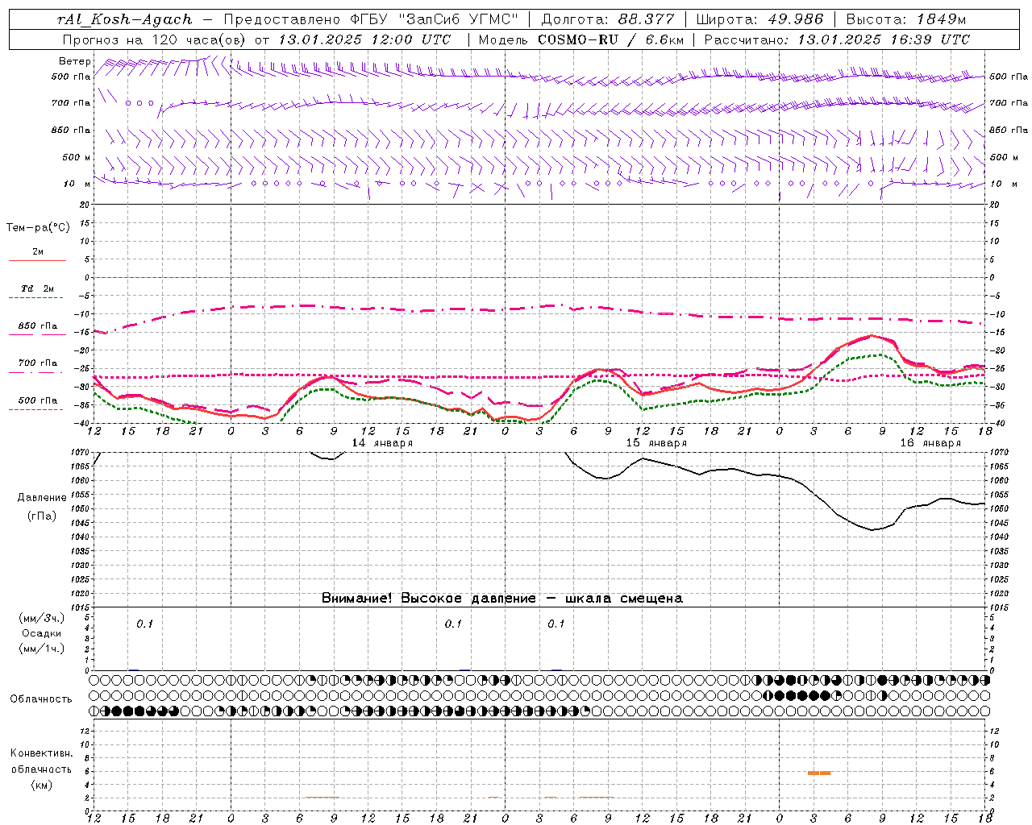The width and height of the screenshot is (1032, 825).
Task: Click the 14 января date label
Action: 382,443
